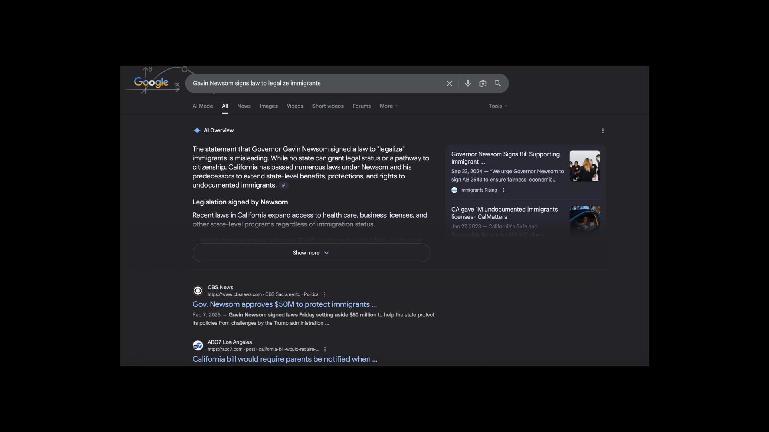Switch to the AI Mode tab
The image size is (769, 432).
coord(203,106)
